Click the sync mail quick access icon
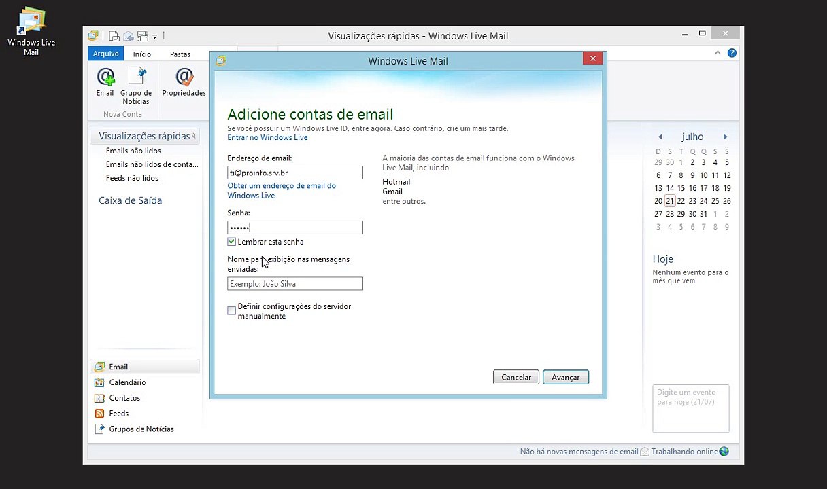Viewport: 827px width, 489px height. pos(142,36)
